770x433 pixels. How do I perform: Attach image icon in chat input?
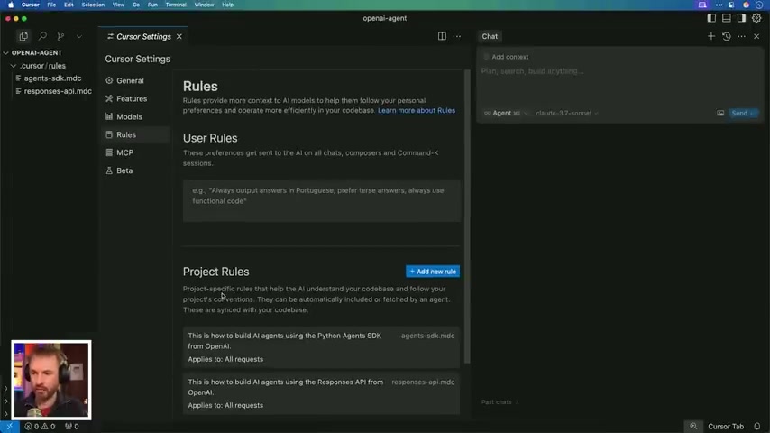pyautogui.click(x=720, y=113)
